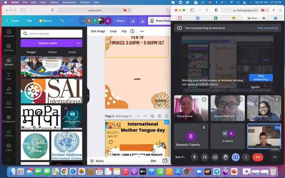285x178 pixels.
Task: Click Stop presenting link in Meet banner
Action: coord(267,28)
